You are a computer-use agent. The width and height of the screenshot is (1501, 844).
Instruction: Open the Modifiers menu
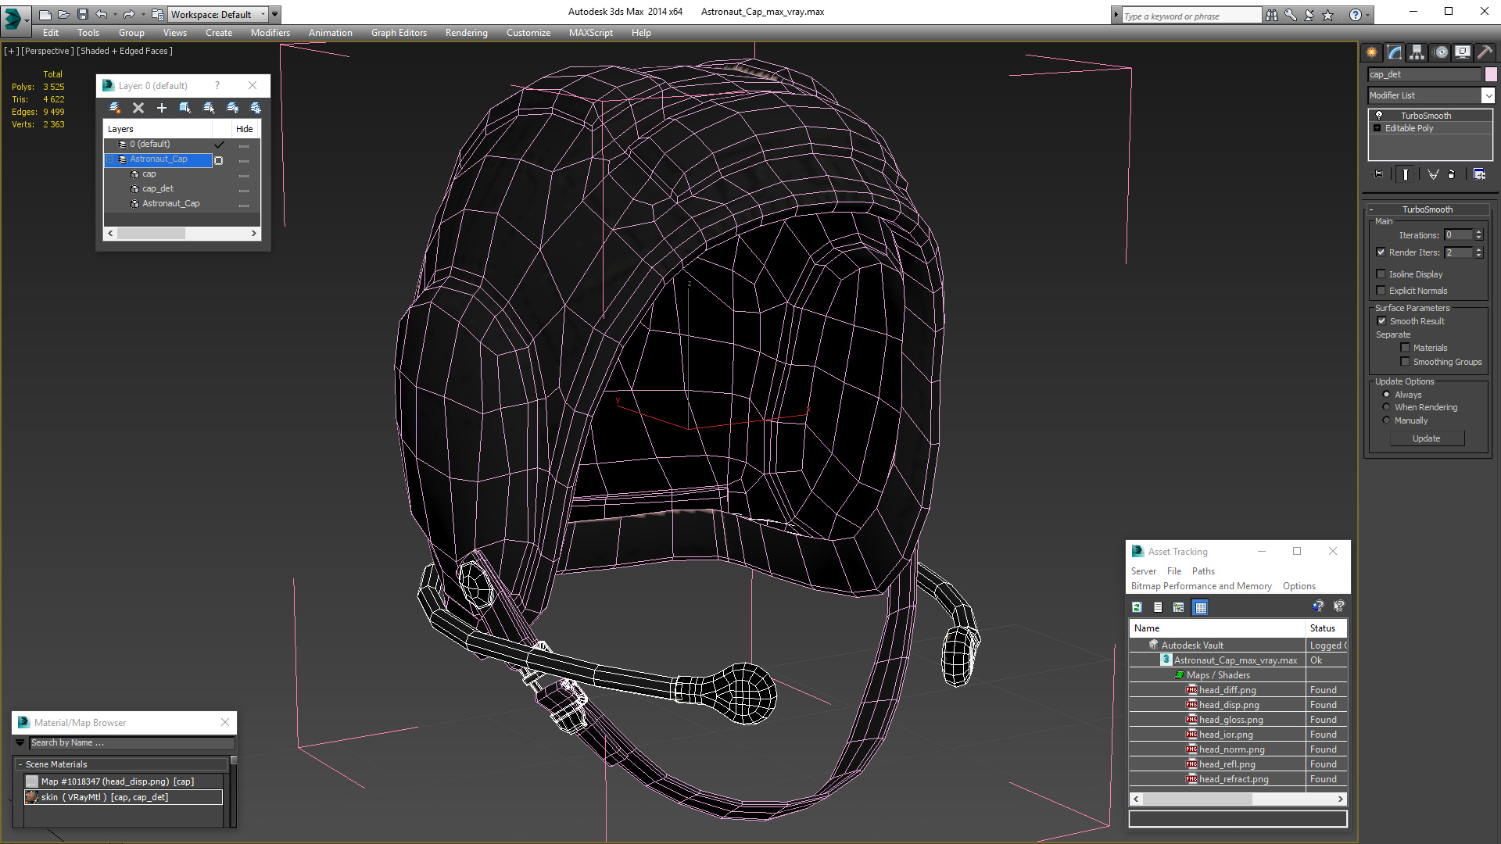click(270, 33)
